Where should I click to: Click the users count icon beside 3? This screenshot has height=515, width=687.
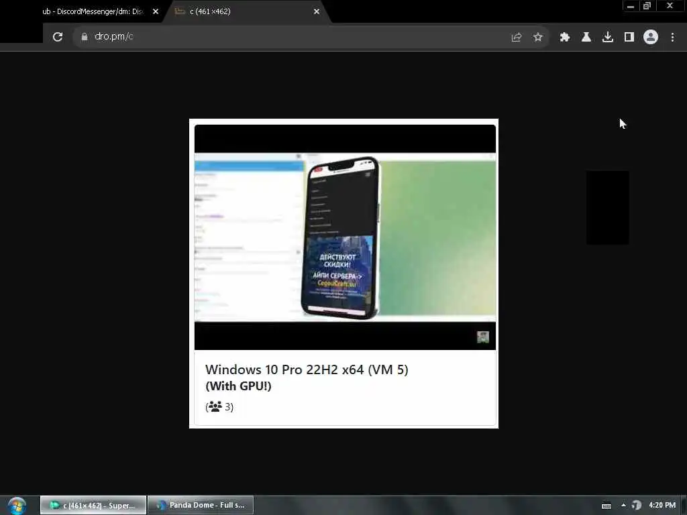[215, 406]
